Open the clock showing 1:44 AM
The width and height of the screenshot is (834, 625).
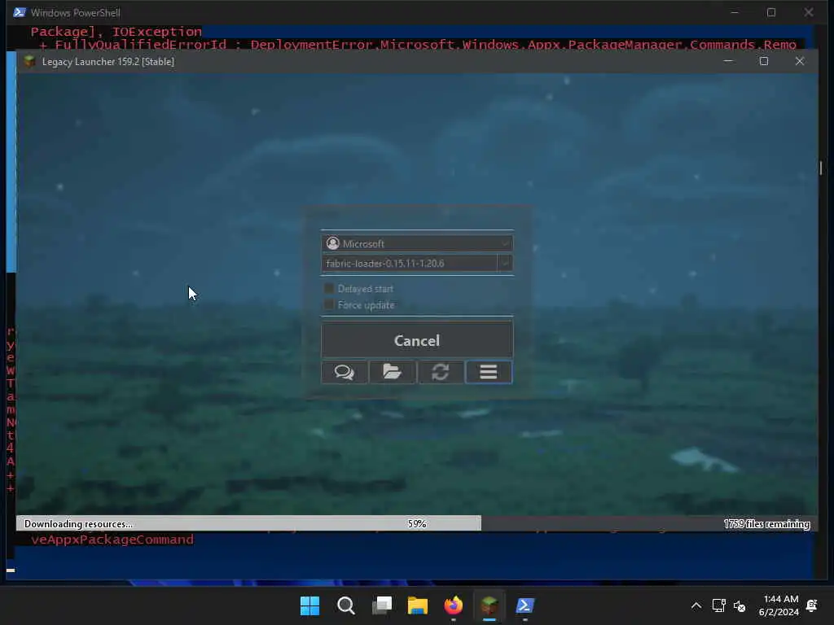[779, 605]
